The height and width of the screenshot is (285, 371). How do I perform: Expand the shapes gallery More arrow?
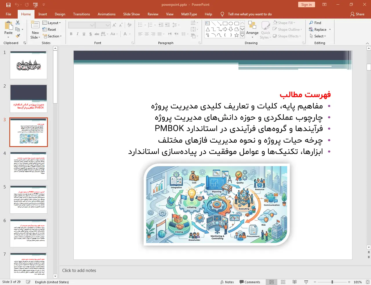coord(242,35)
